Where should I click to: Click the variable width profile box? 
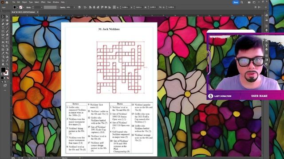coord(50,7)
